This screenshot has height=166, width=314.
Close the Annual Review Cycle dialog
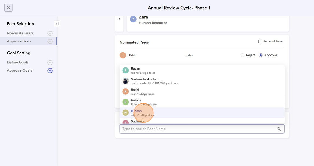(8, 8)
